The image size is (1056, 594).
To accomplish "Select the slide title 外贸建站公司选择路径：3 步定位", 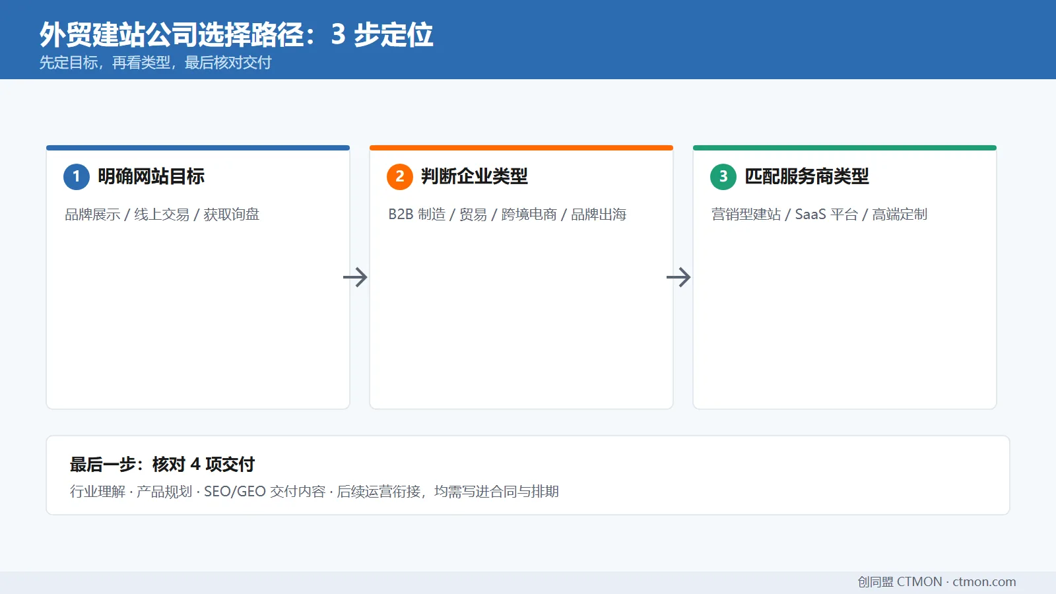I will tap(236, 34).
